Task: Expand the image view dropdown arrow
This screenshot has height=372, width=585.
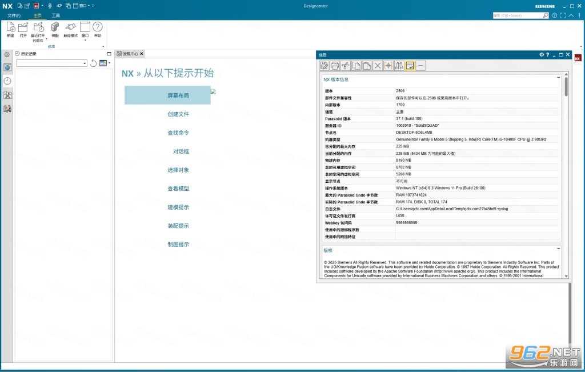Action: tap(109, 63)
